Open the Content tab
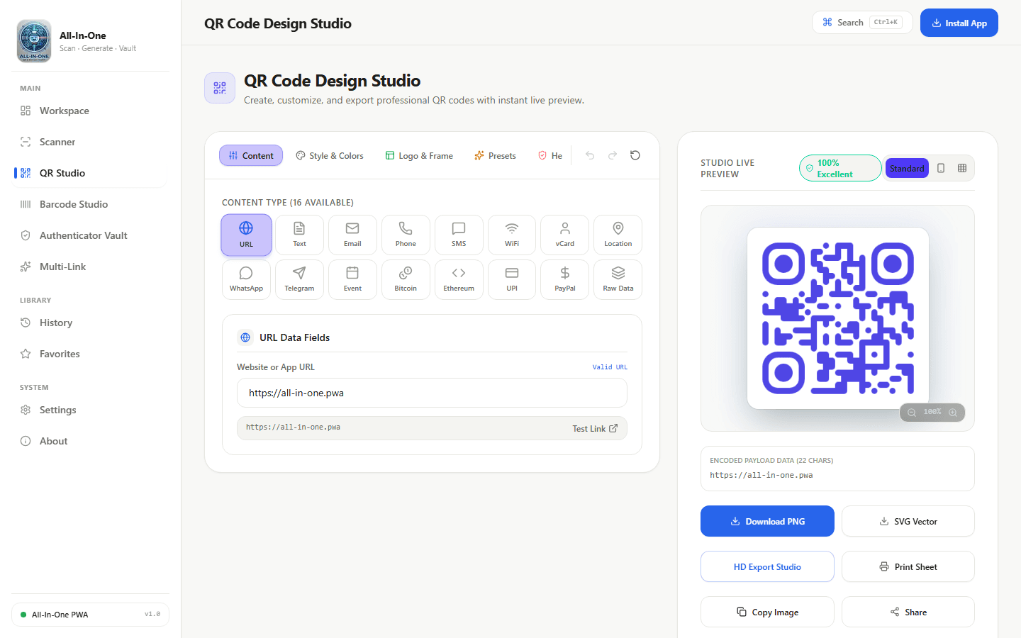The width and height of the screenshot is (1021, 638). 251,155
